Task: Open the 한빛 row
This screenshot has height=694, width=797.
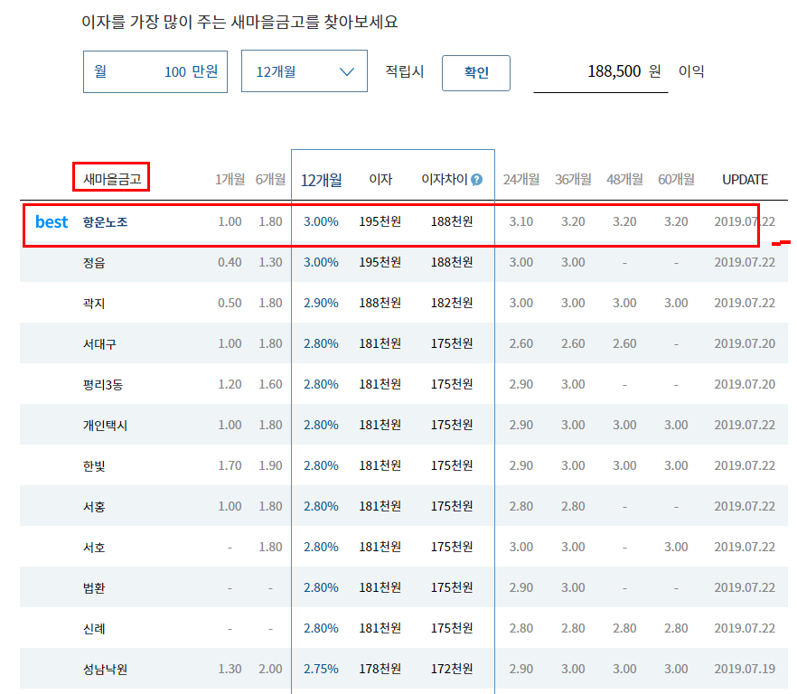Action: click(x=404, y=465)
